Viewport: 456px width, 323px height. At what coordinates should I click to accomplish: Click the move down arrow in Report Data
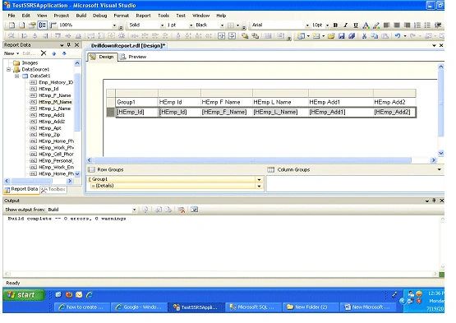point(64,53)
